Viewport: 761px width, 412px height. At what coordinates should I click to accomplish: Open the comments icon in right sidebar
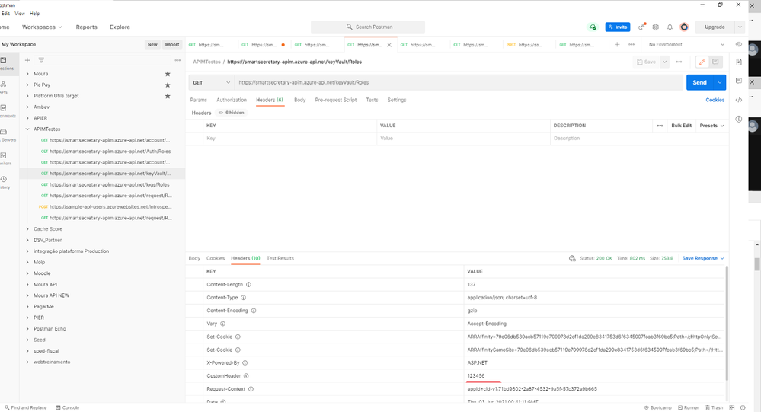pyautogui.click(x=739, y=81)
